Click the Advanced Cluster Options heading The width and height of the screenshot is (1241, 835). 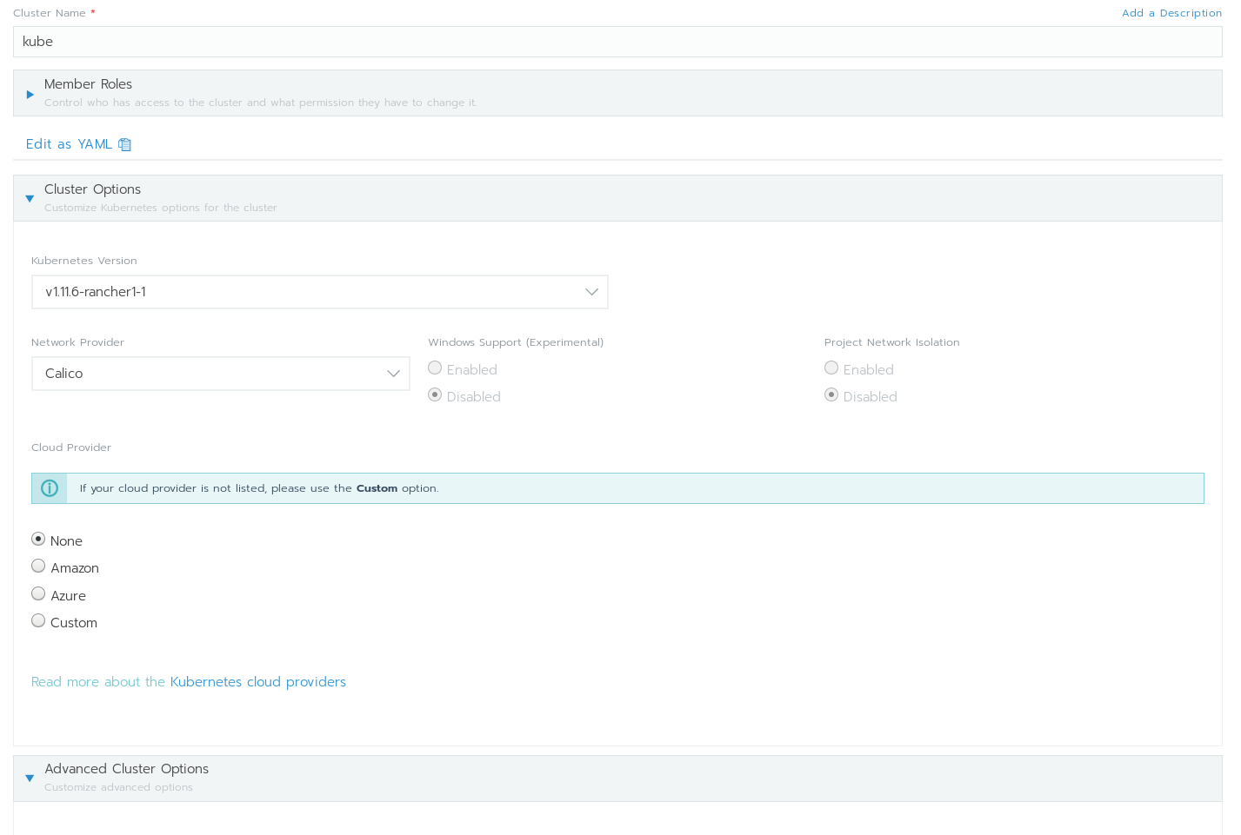127,769
